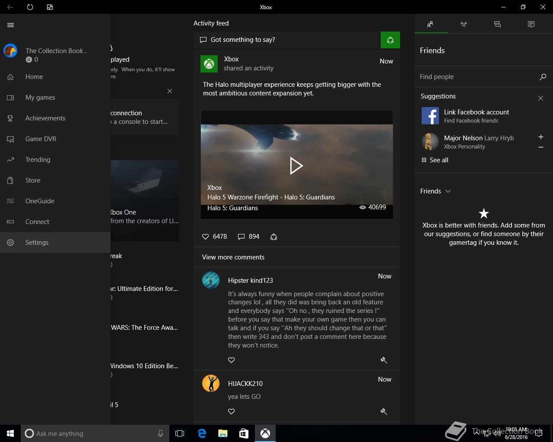553x442 pixels.
Task: Open Home in the sidebar
Action: pos(55,77)
